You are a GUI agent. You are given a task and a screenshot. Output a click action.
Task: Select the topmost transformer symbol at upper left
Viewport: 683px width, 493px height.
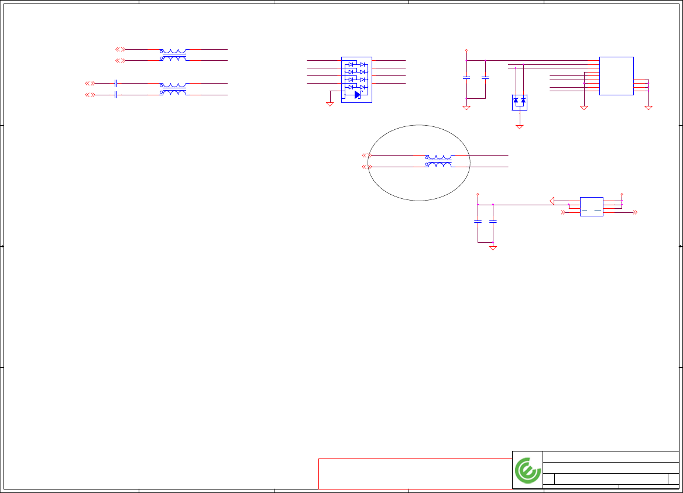pyautogui.click(x=173, y=55)
